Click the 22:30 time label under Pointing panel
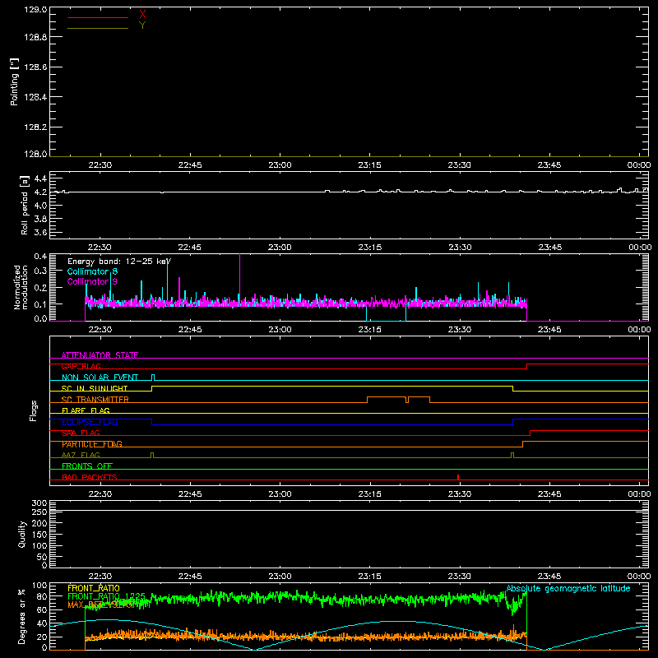Screen dimensions: 658x658 100,165
